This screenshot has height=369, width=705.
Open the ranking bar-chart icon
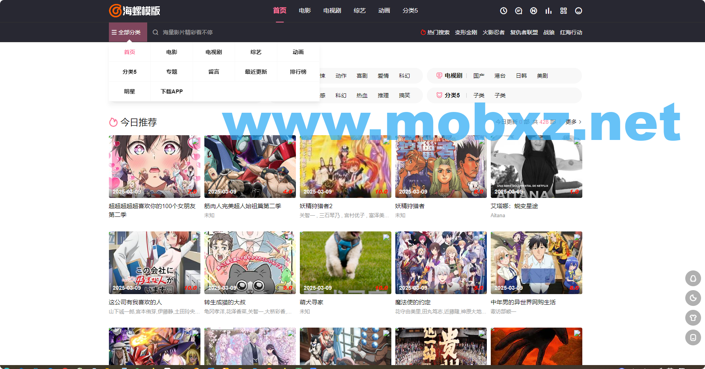pos(548,11)
